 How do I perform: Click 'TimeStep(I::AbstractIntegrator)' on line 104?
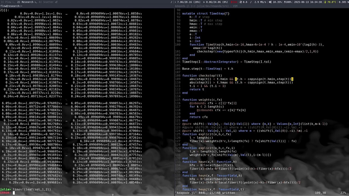[x=210, y=62]
